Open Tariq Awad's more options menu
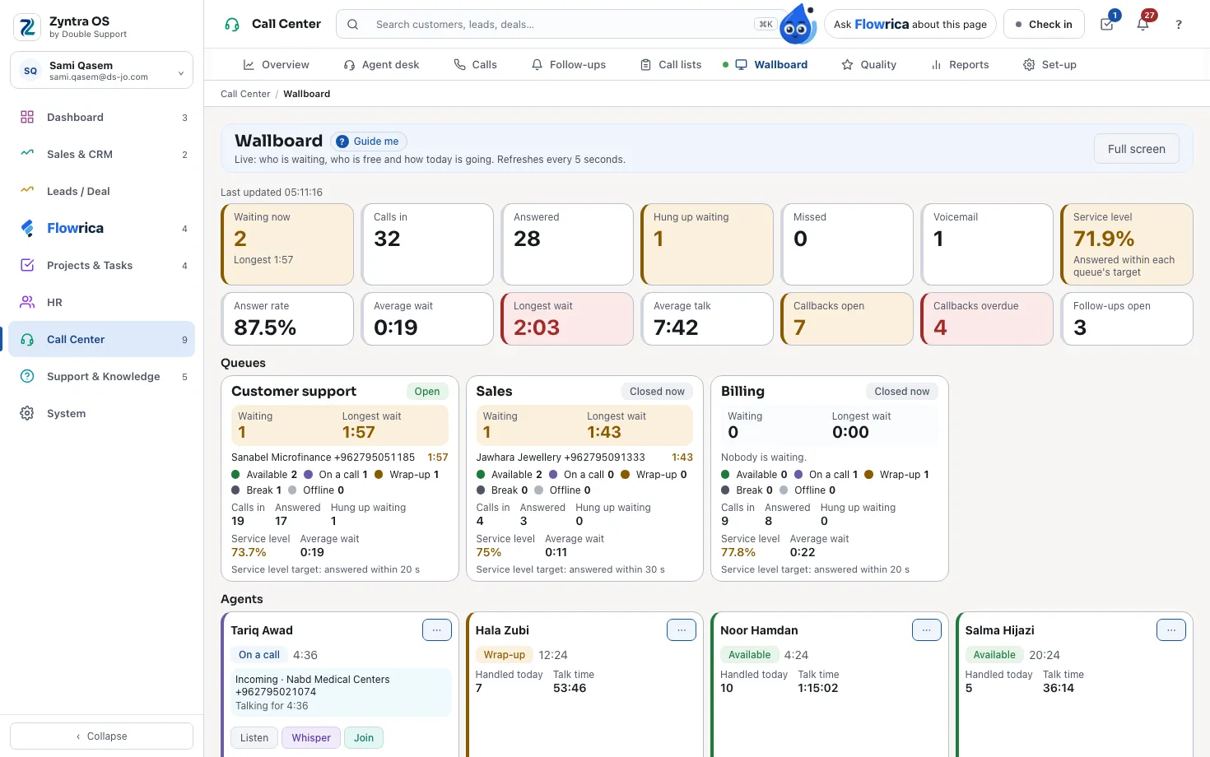Image resolution: width=1210 pixels, height=757 pixels. point(437,630)
